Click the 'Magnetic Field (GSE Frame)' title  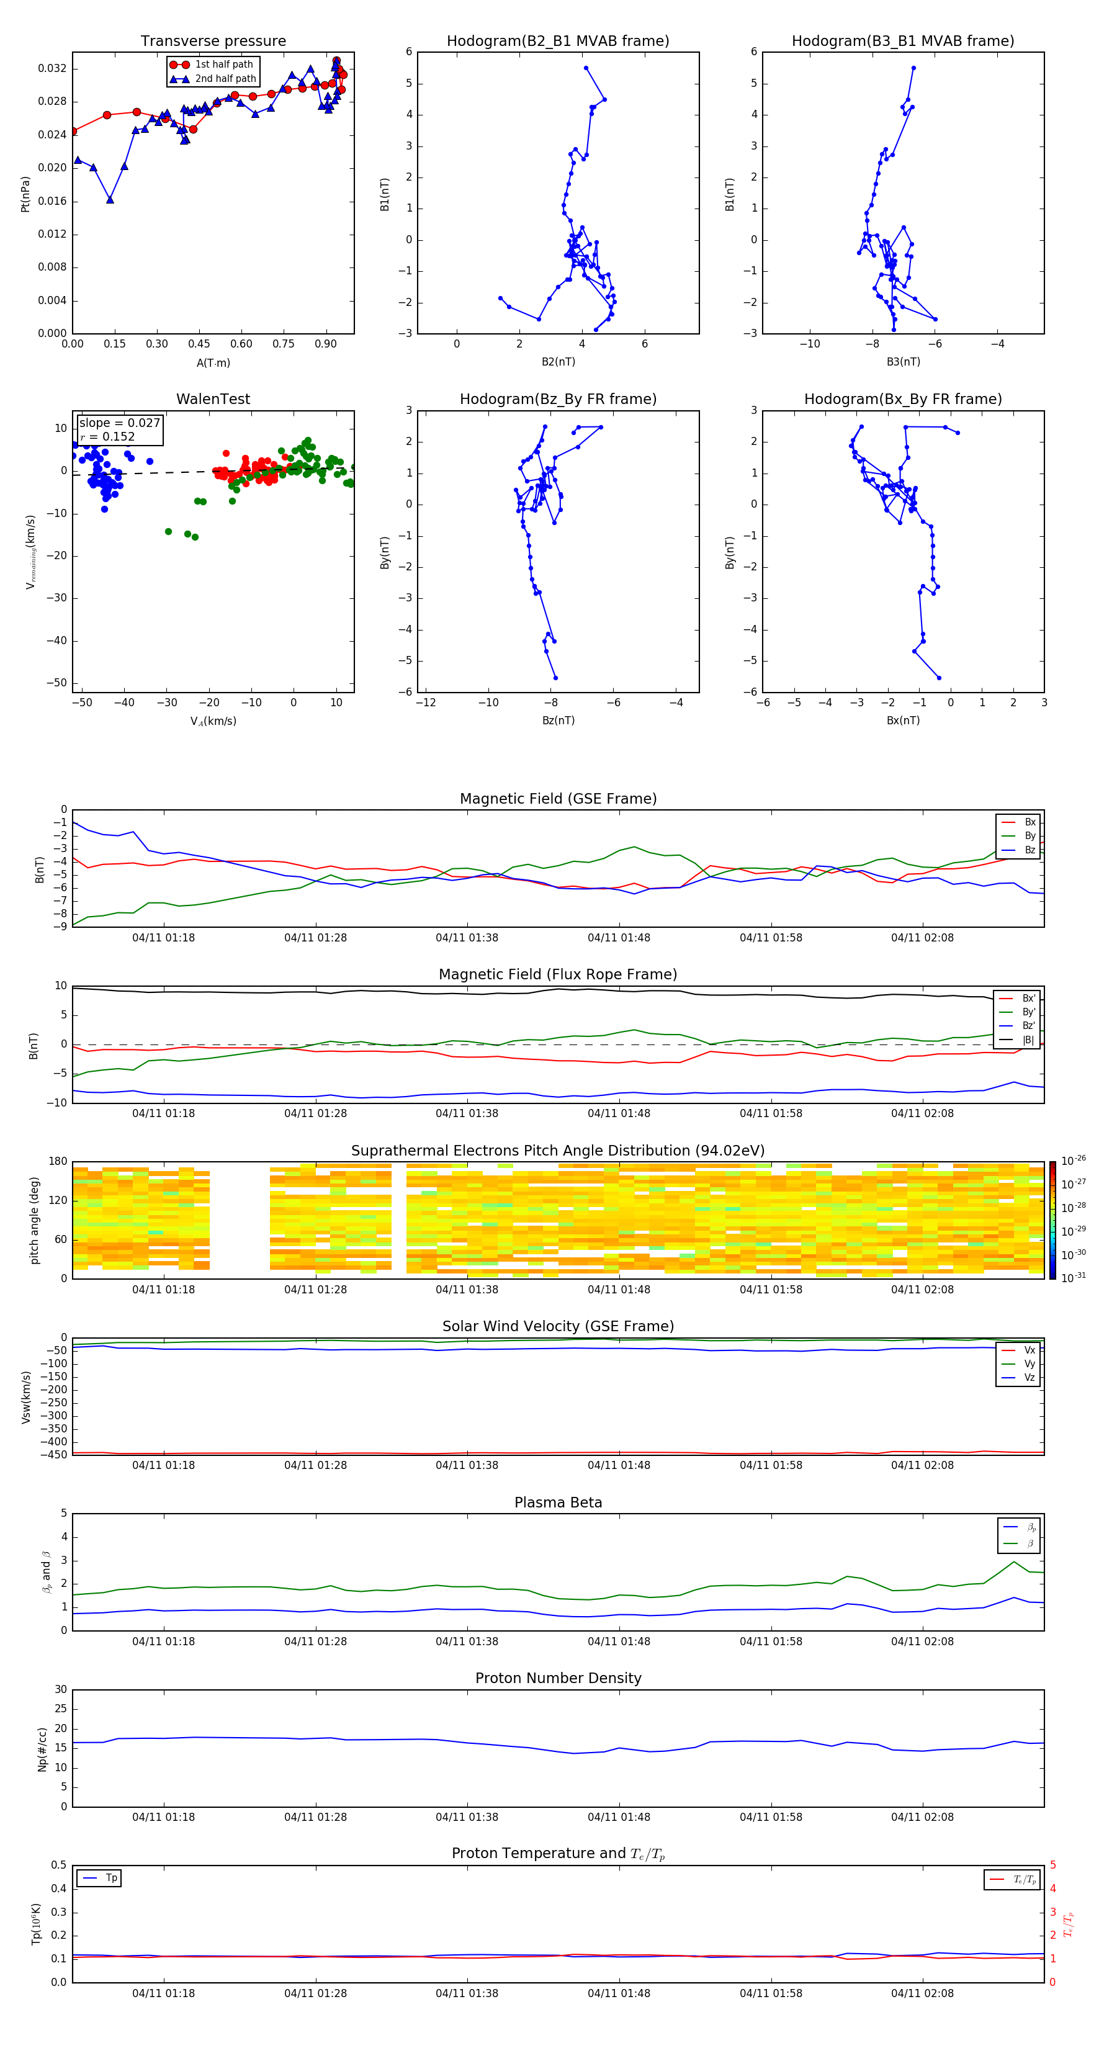tap(558, 799)
